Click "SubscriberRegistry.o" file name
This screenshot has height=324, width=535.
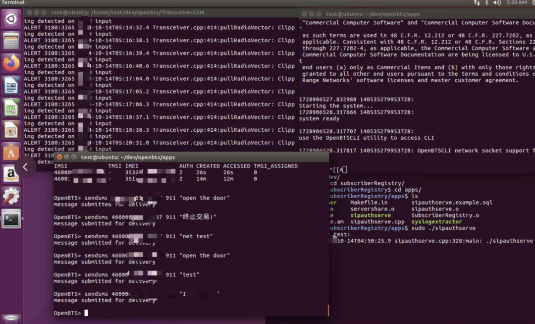click(445, 215)
